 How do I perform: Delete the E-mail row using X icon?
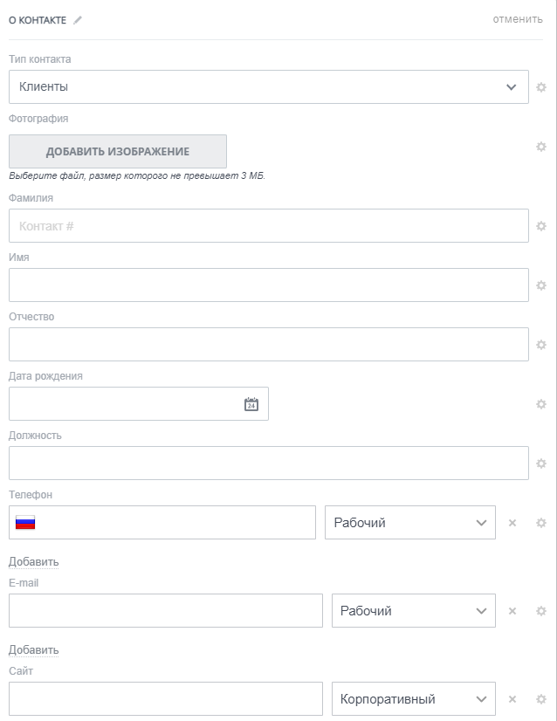coord(512,611)
